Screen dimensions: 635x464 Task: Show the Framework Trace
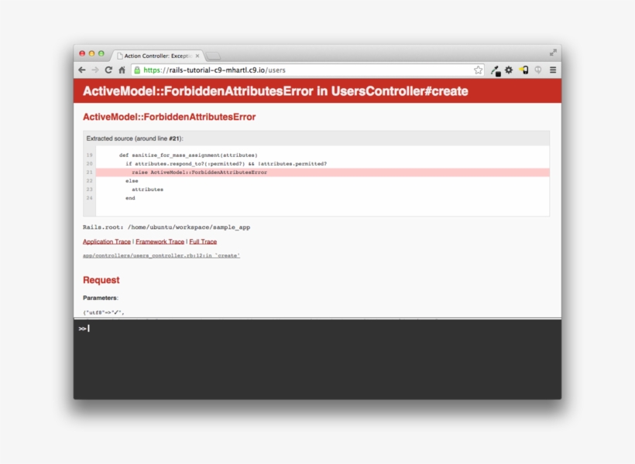pos(160,242)
